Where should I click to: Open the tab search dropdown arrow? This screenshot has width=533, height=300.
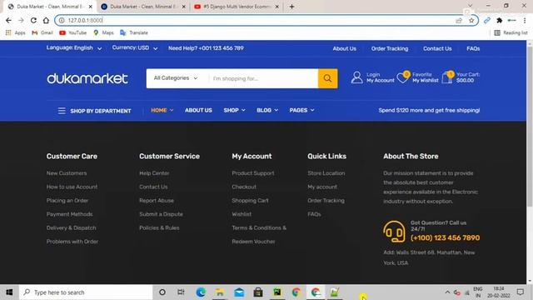[470, 6]
